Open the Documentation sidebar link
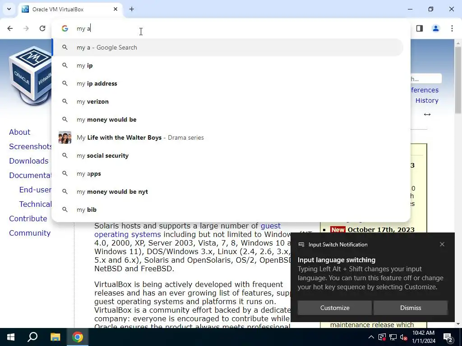This screenshot has height=346, width=462. [x=30, y=175]
